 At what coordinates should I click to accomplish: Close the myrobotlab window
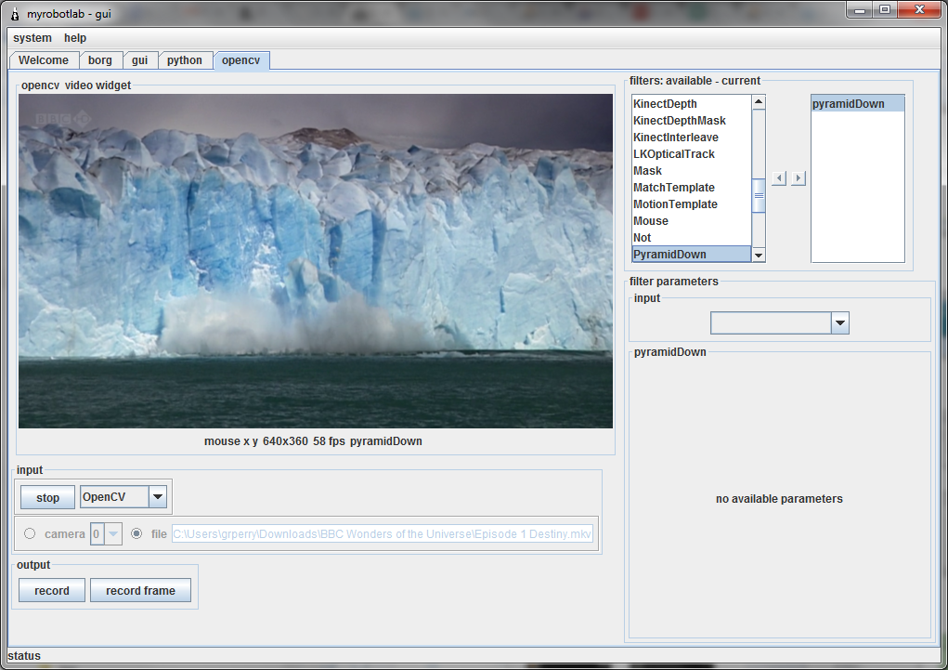coord(919,9)
